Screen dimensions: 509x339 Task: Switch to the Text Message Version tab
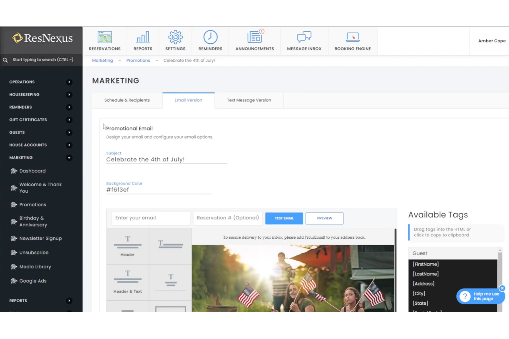click(x=249, y=100)
